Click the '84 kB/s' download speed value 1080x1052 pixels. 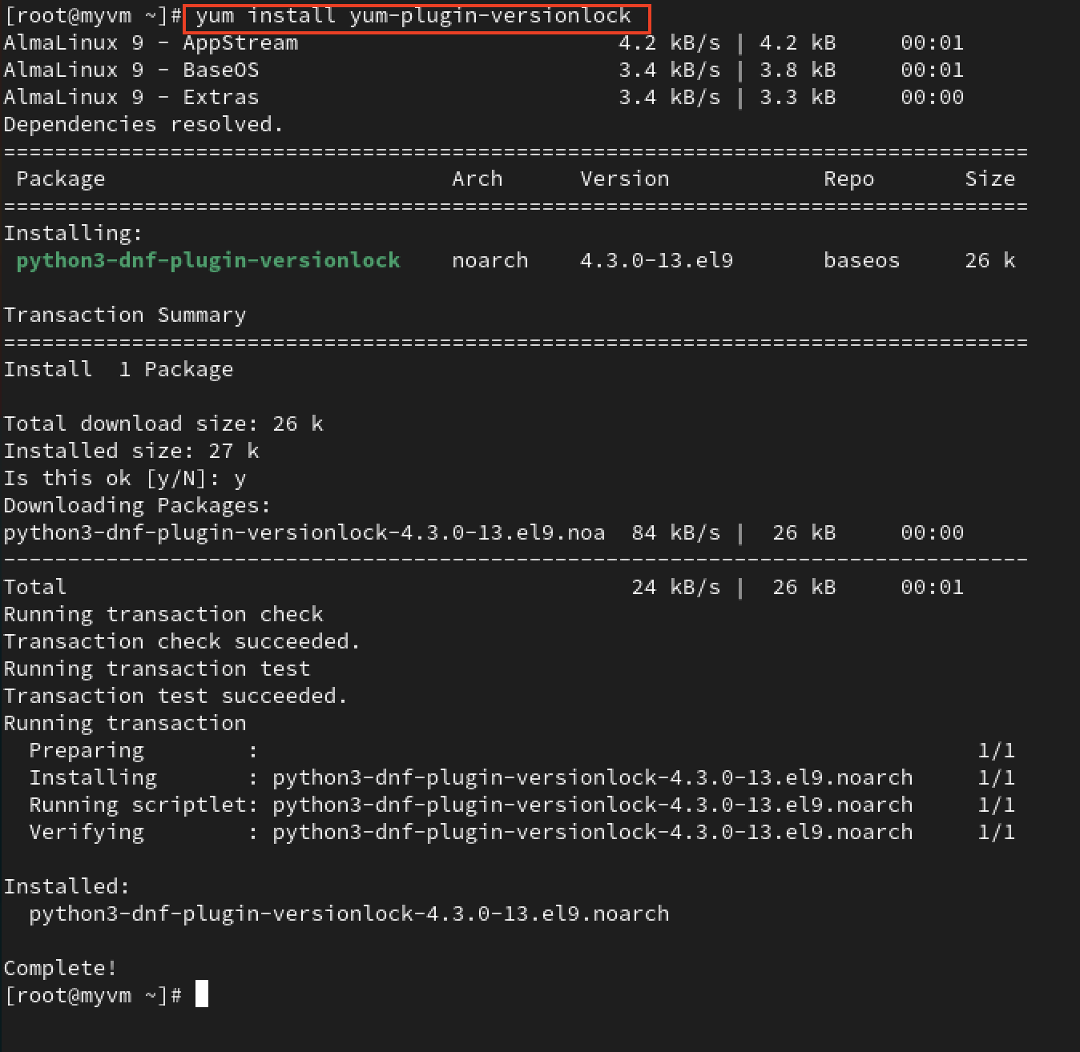[x=676, y=532]
